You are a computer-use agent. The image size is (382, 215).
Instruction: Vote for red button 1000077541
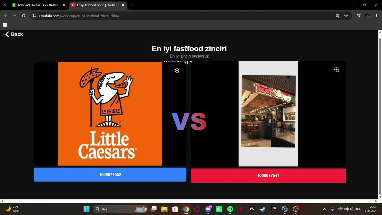[x=268, y=176]
